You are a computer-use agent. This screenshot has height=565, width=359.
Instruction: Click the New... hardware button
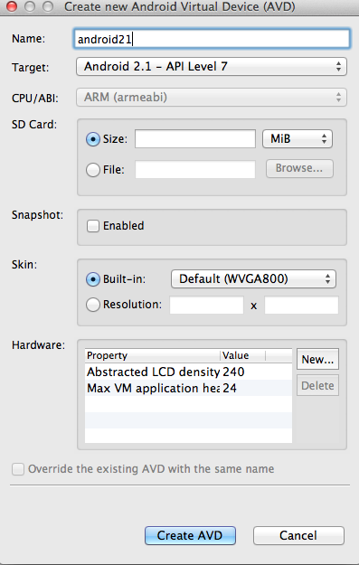(x=317, y=359)
